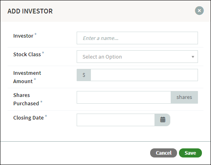The height and width of the screenshot is (165, 211).
Task: Click the gray shares suffix box
Action: point(184,97)
